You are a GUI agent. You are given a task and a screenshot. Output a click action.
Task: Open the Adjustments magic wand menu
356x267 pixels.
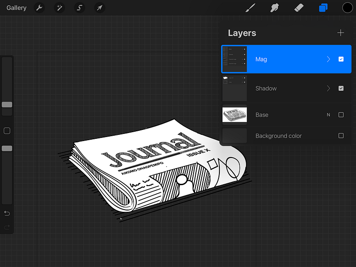click(59, 8)
